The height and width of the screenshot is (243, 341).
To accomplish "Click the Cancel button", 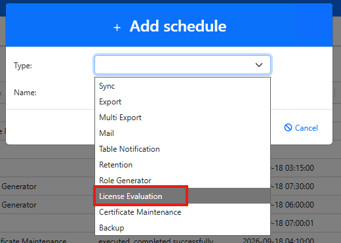I will (x=301, y=128).
